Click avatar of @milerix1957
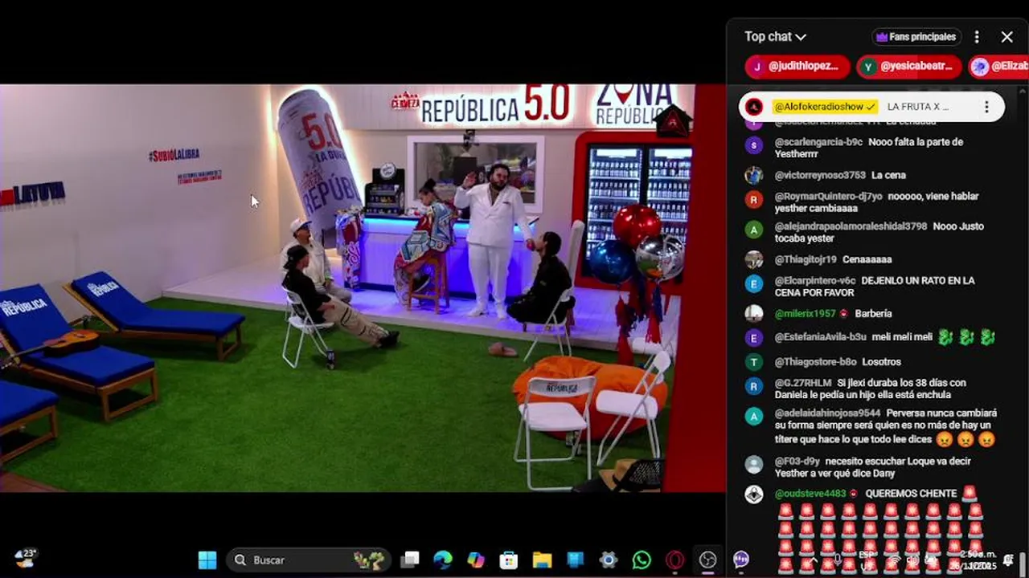 pos(753,313)
